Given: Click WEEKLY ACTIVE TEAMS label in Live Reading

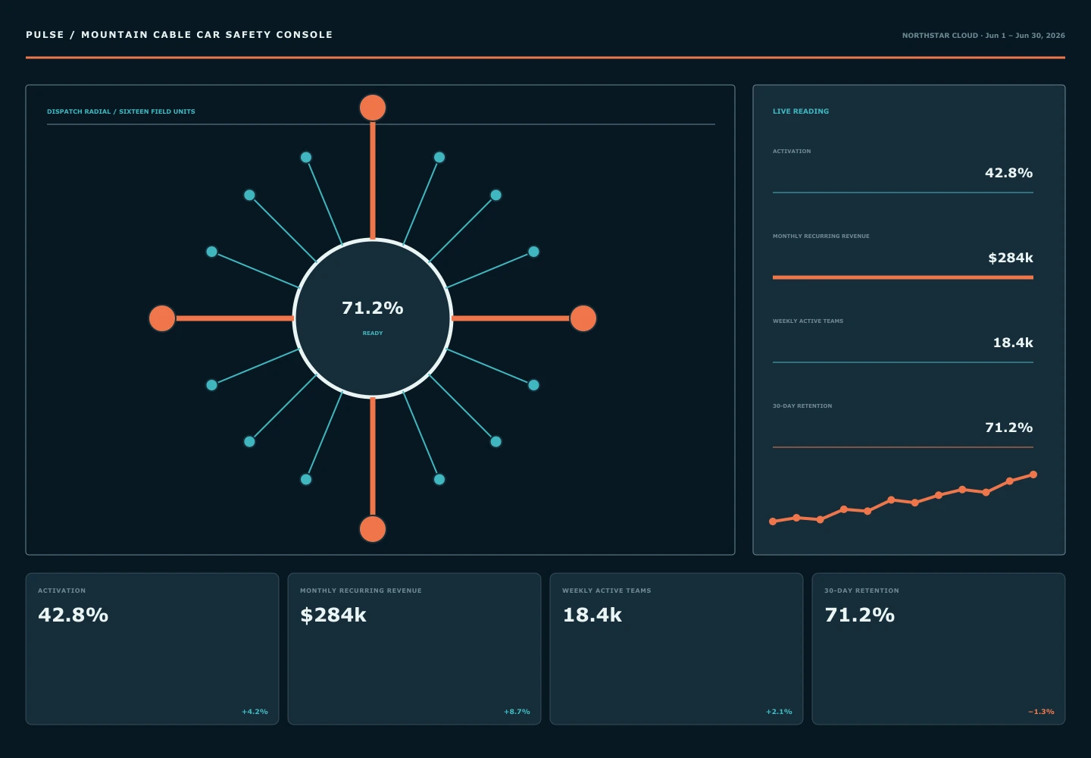Looking at the screenshot, I should (808, 321).
